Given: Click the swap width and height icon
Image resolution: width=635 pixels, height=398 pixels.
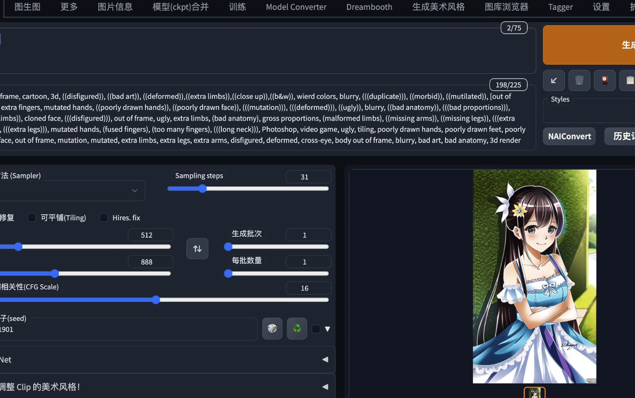Looking at the screenshot, I should tap(197, 248).
